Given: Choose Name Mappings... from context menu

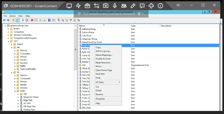Looking at the screenshot, I should [x=106, y=55].
